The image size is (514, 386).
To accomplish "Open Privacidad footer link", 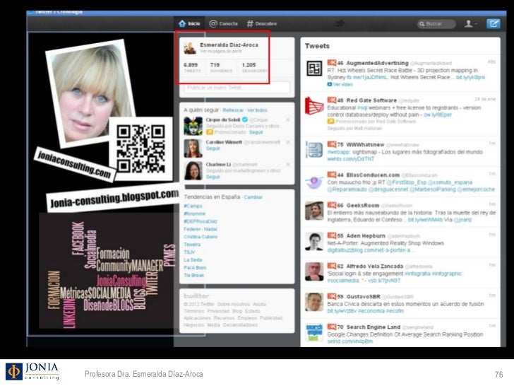I will click(x=218, y=311).
